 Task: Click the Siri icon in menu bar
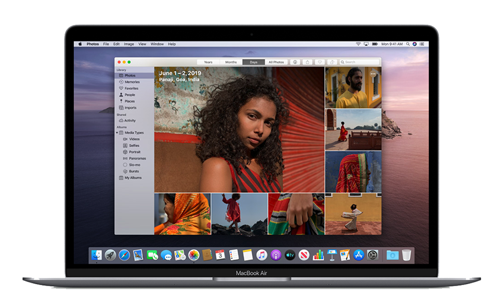(414, 44)
